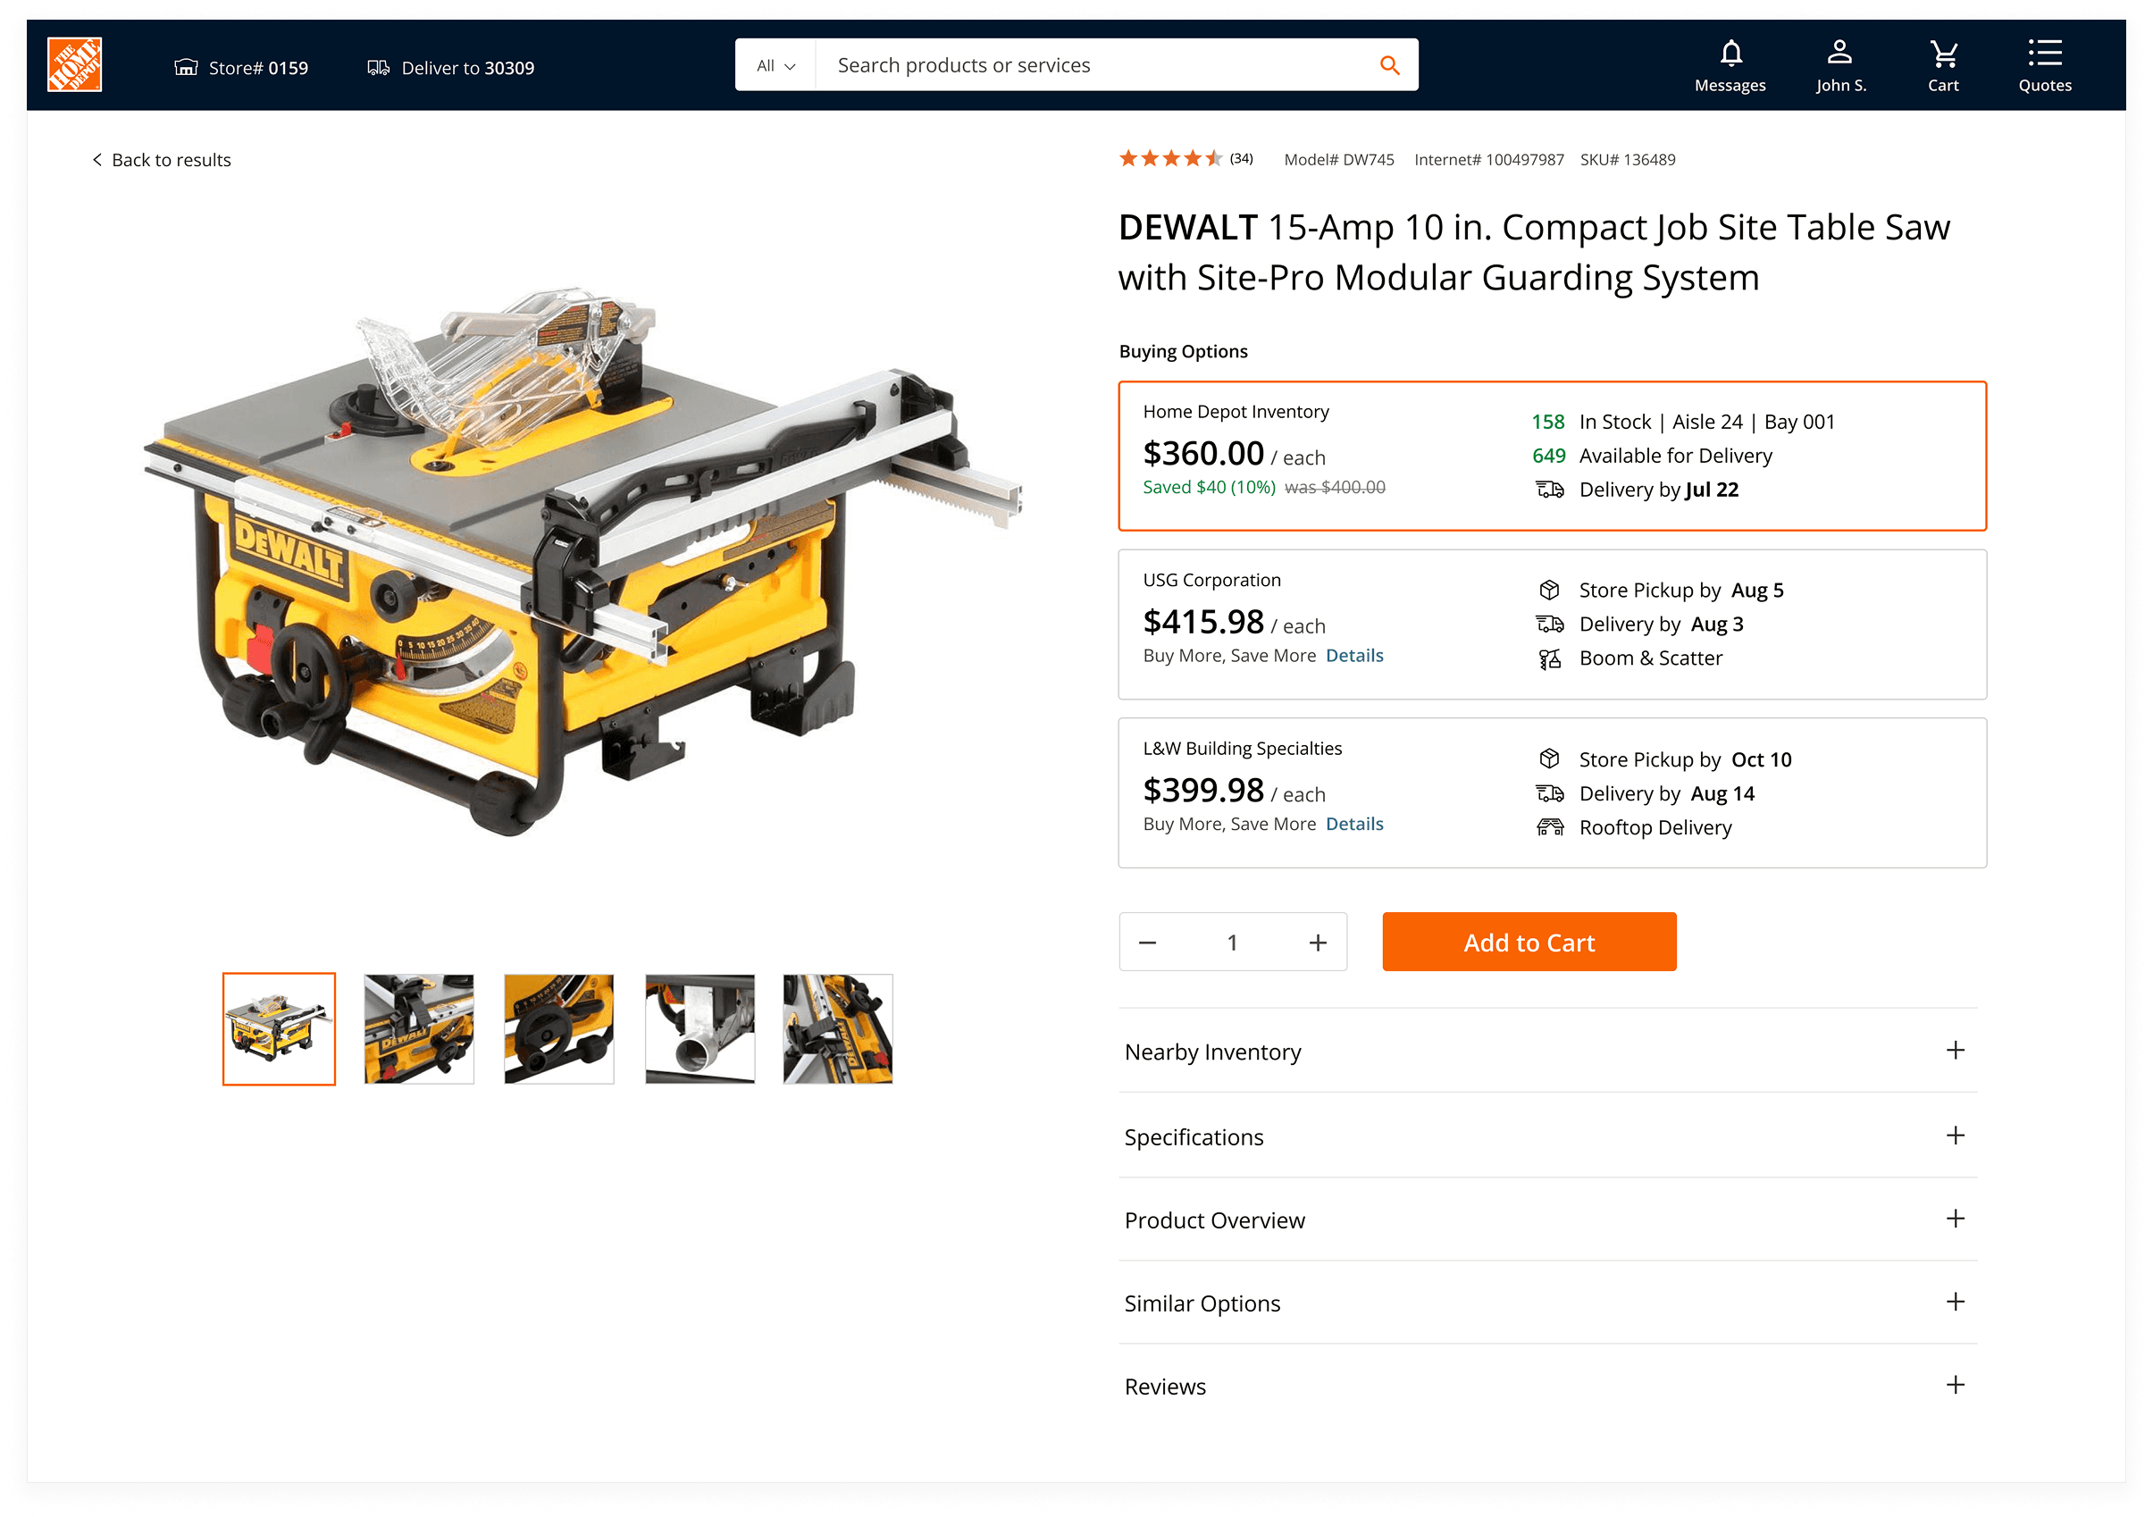The image size is (2153, 1517).
Task: Increase quantity with the plus button
Action: [x=1317, y=943]
